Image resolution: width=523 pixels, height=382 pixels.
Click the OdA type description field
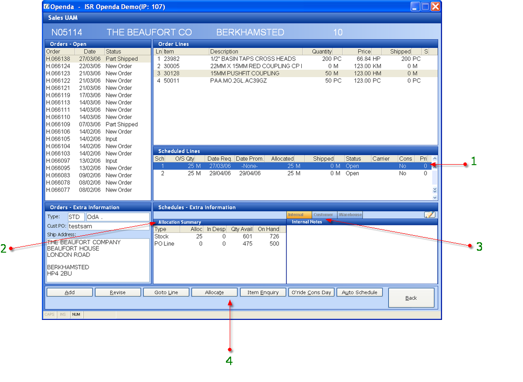point(118,217)
